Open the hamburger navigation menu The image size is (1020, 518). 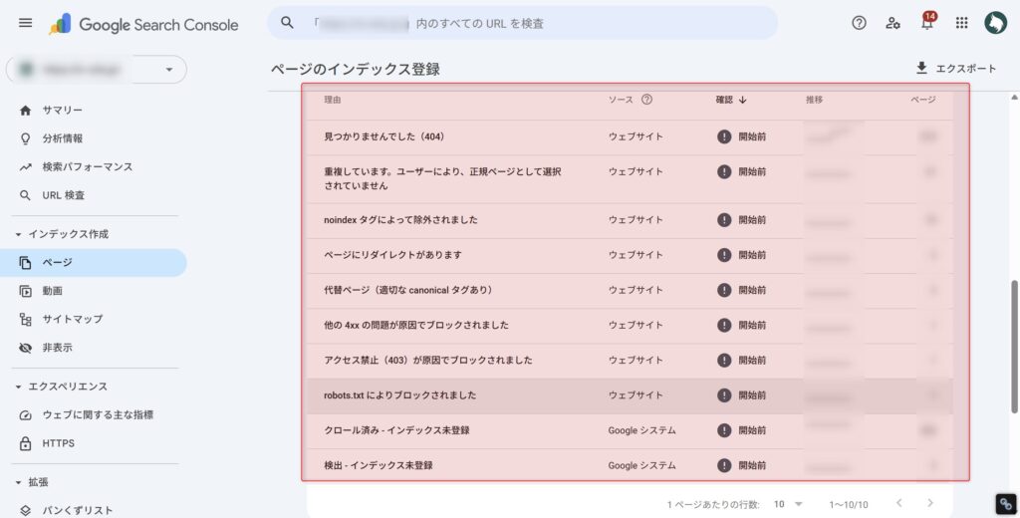point(25,23)
